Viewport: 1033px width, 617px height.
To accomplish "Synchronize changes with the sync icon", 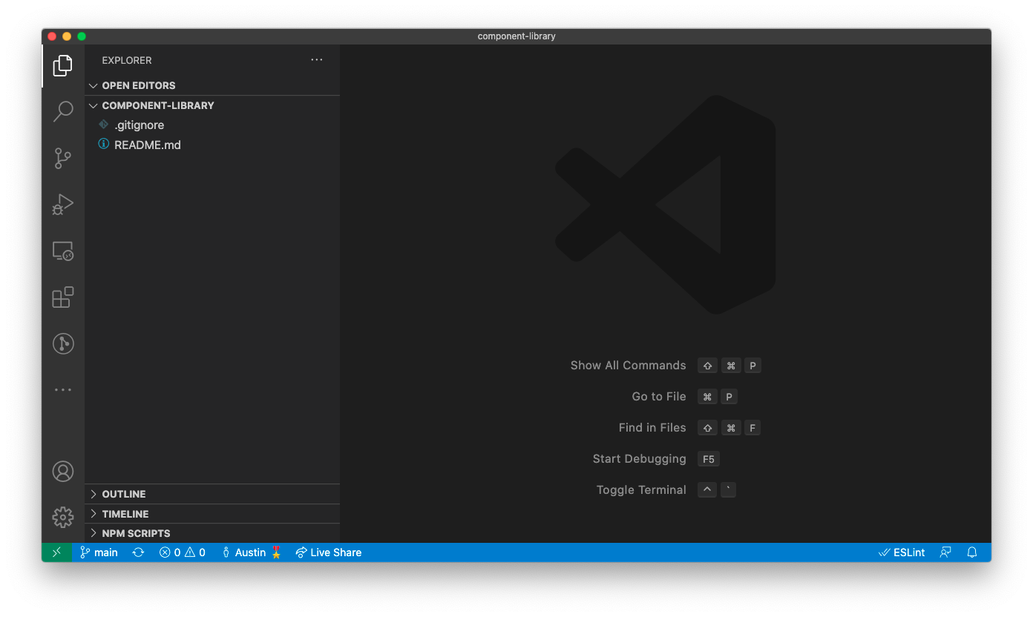I will pyautogui.click(x=138, y=552).
